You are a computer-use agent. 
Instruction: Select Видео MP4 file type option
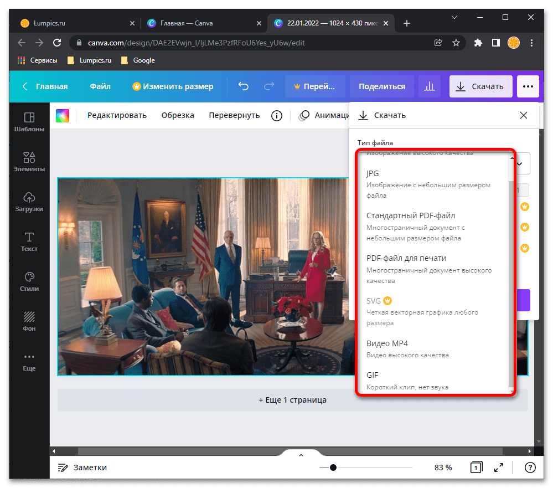(x=434, y=348)
